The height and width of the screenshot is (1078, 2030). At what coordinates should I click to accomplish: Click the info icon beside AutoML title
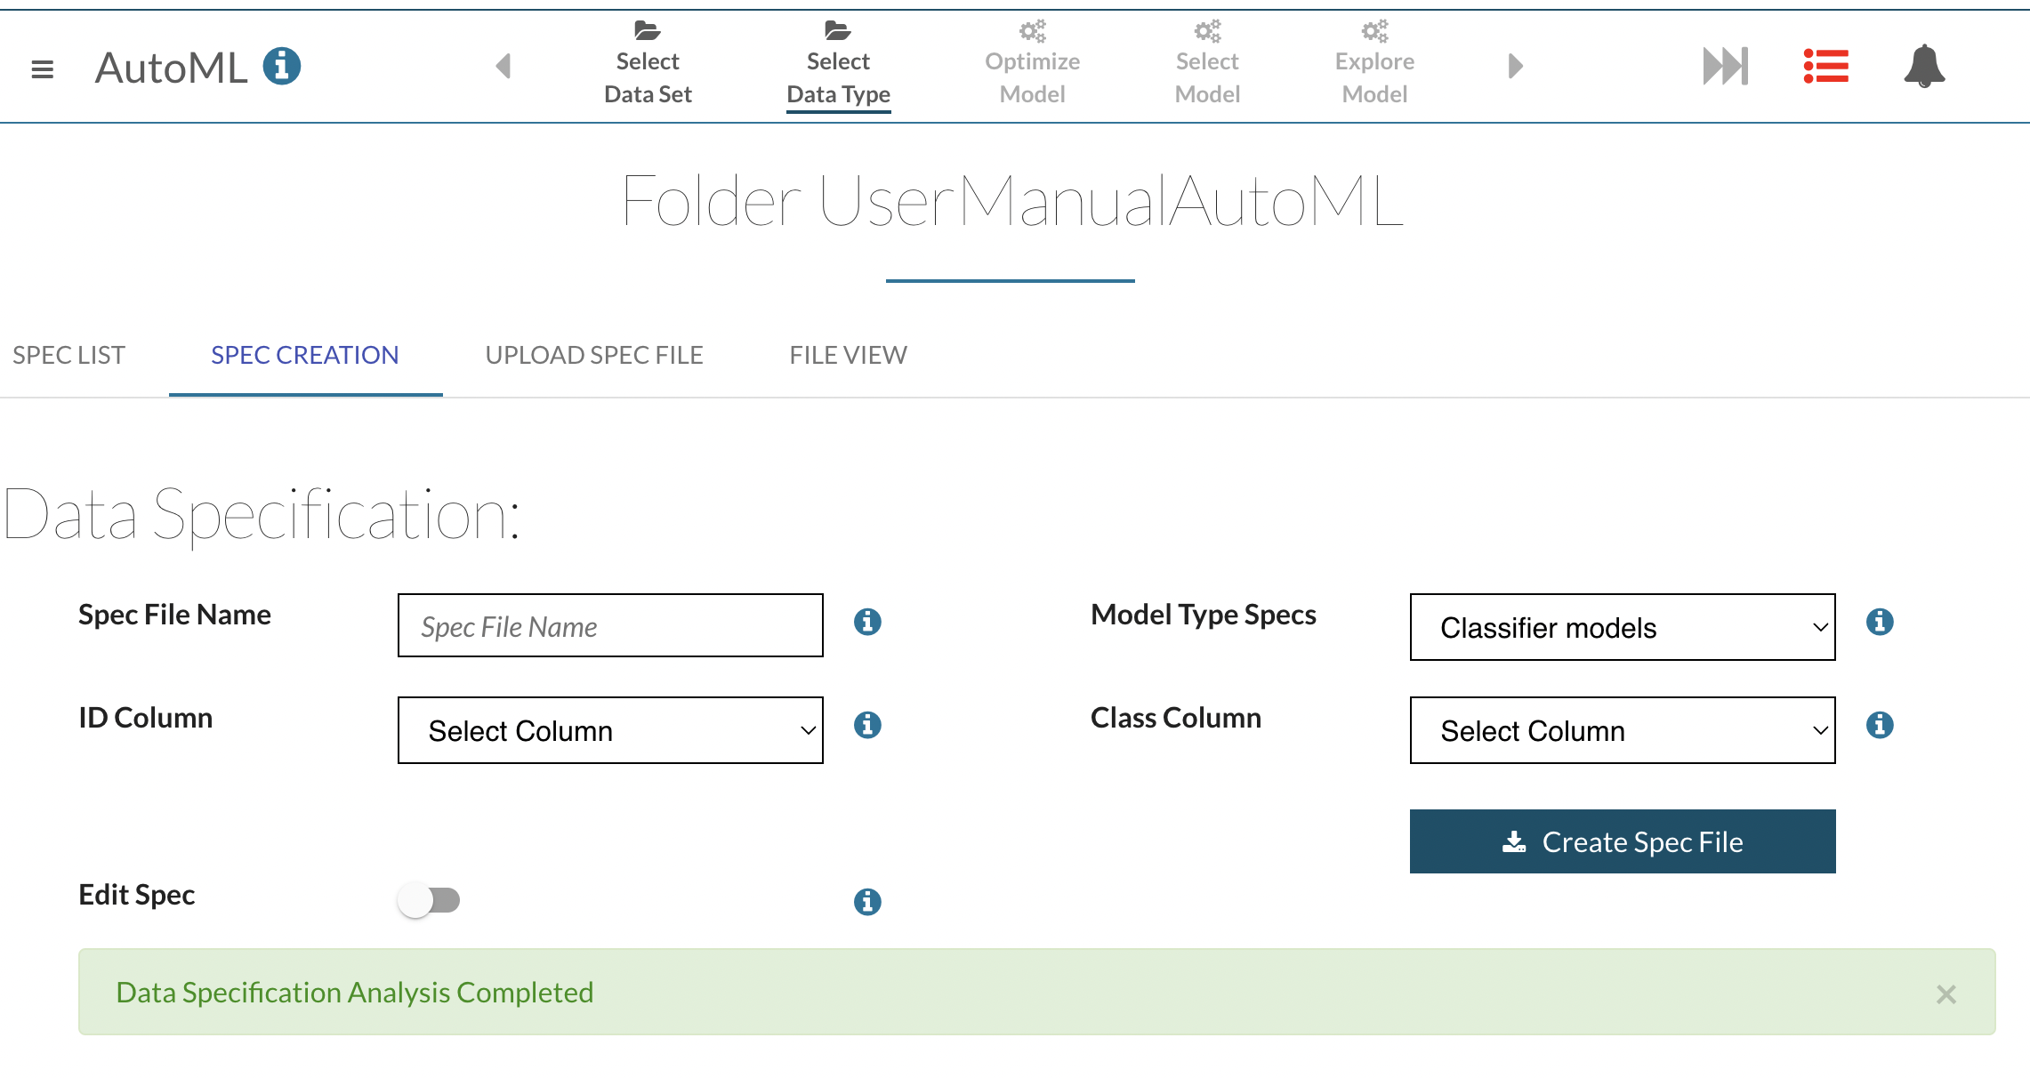(x=282, y=66)
